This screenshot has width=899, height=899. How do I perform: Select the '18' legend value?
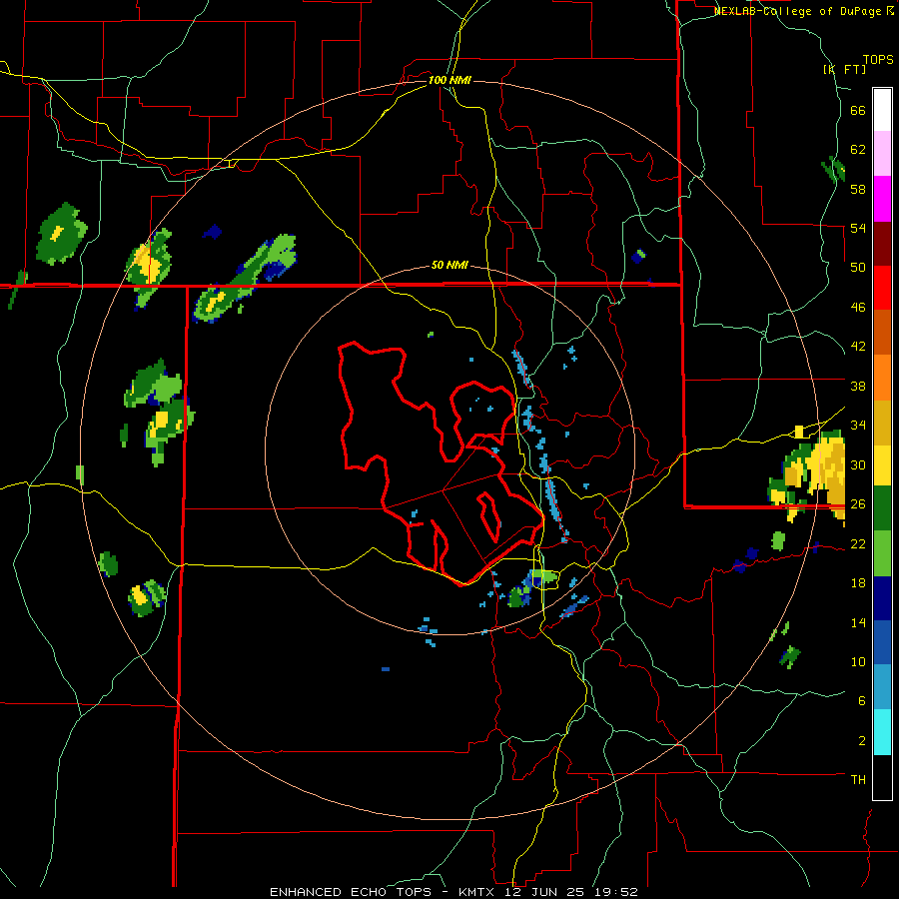[858, 583]
